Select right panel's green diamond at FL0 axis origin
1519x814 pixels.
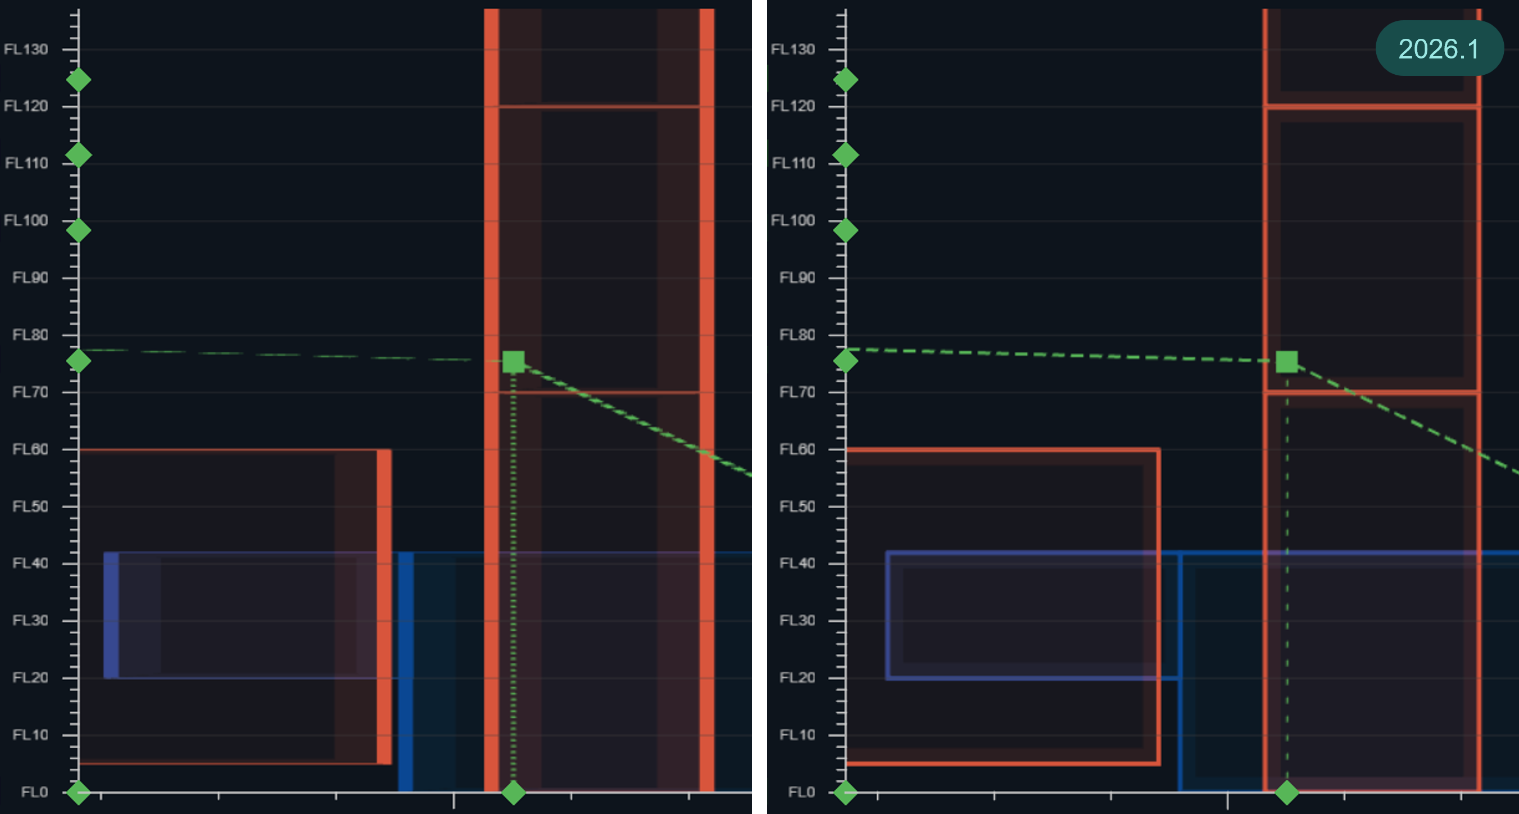pyautogui.click(x=846, y=792)
